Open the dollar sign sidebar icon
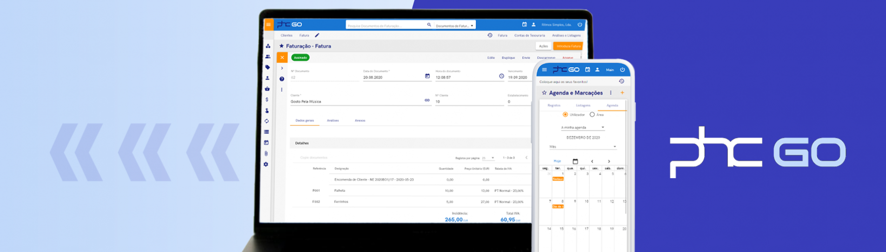The width and height of the screenshot is (886, 252). [x=267, y=99]
